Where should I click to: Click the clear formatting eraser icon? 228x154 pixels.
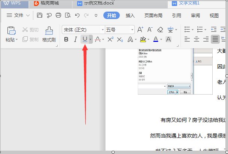click(160, 30)
